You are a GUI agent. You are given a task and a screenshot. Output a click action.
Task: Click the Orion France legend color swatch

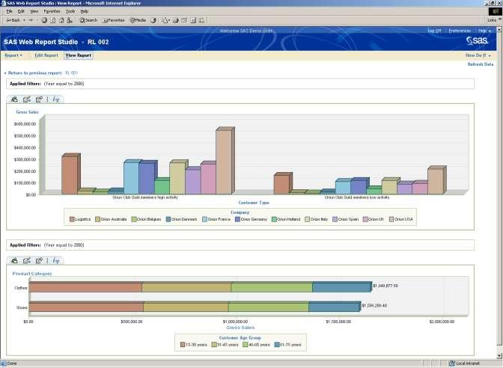click(204, 219)
